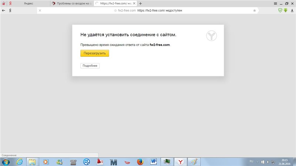
Task: Open the downloads arrow icon
Action: [x=292, y=11]
